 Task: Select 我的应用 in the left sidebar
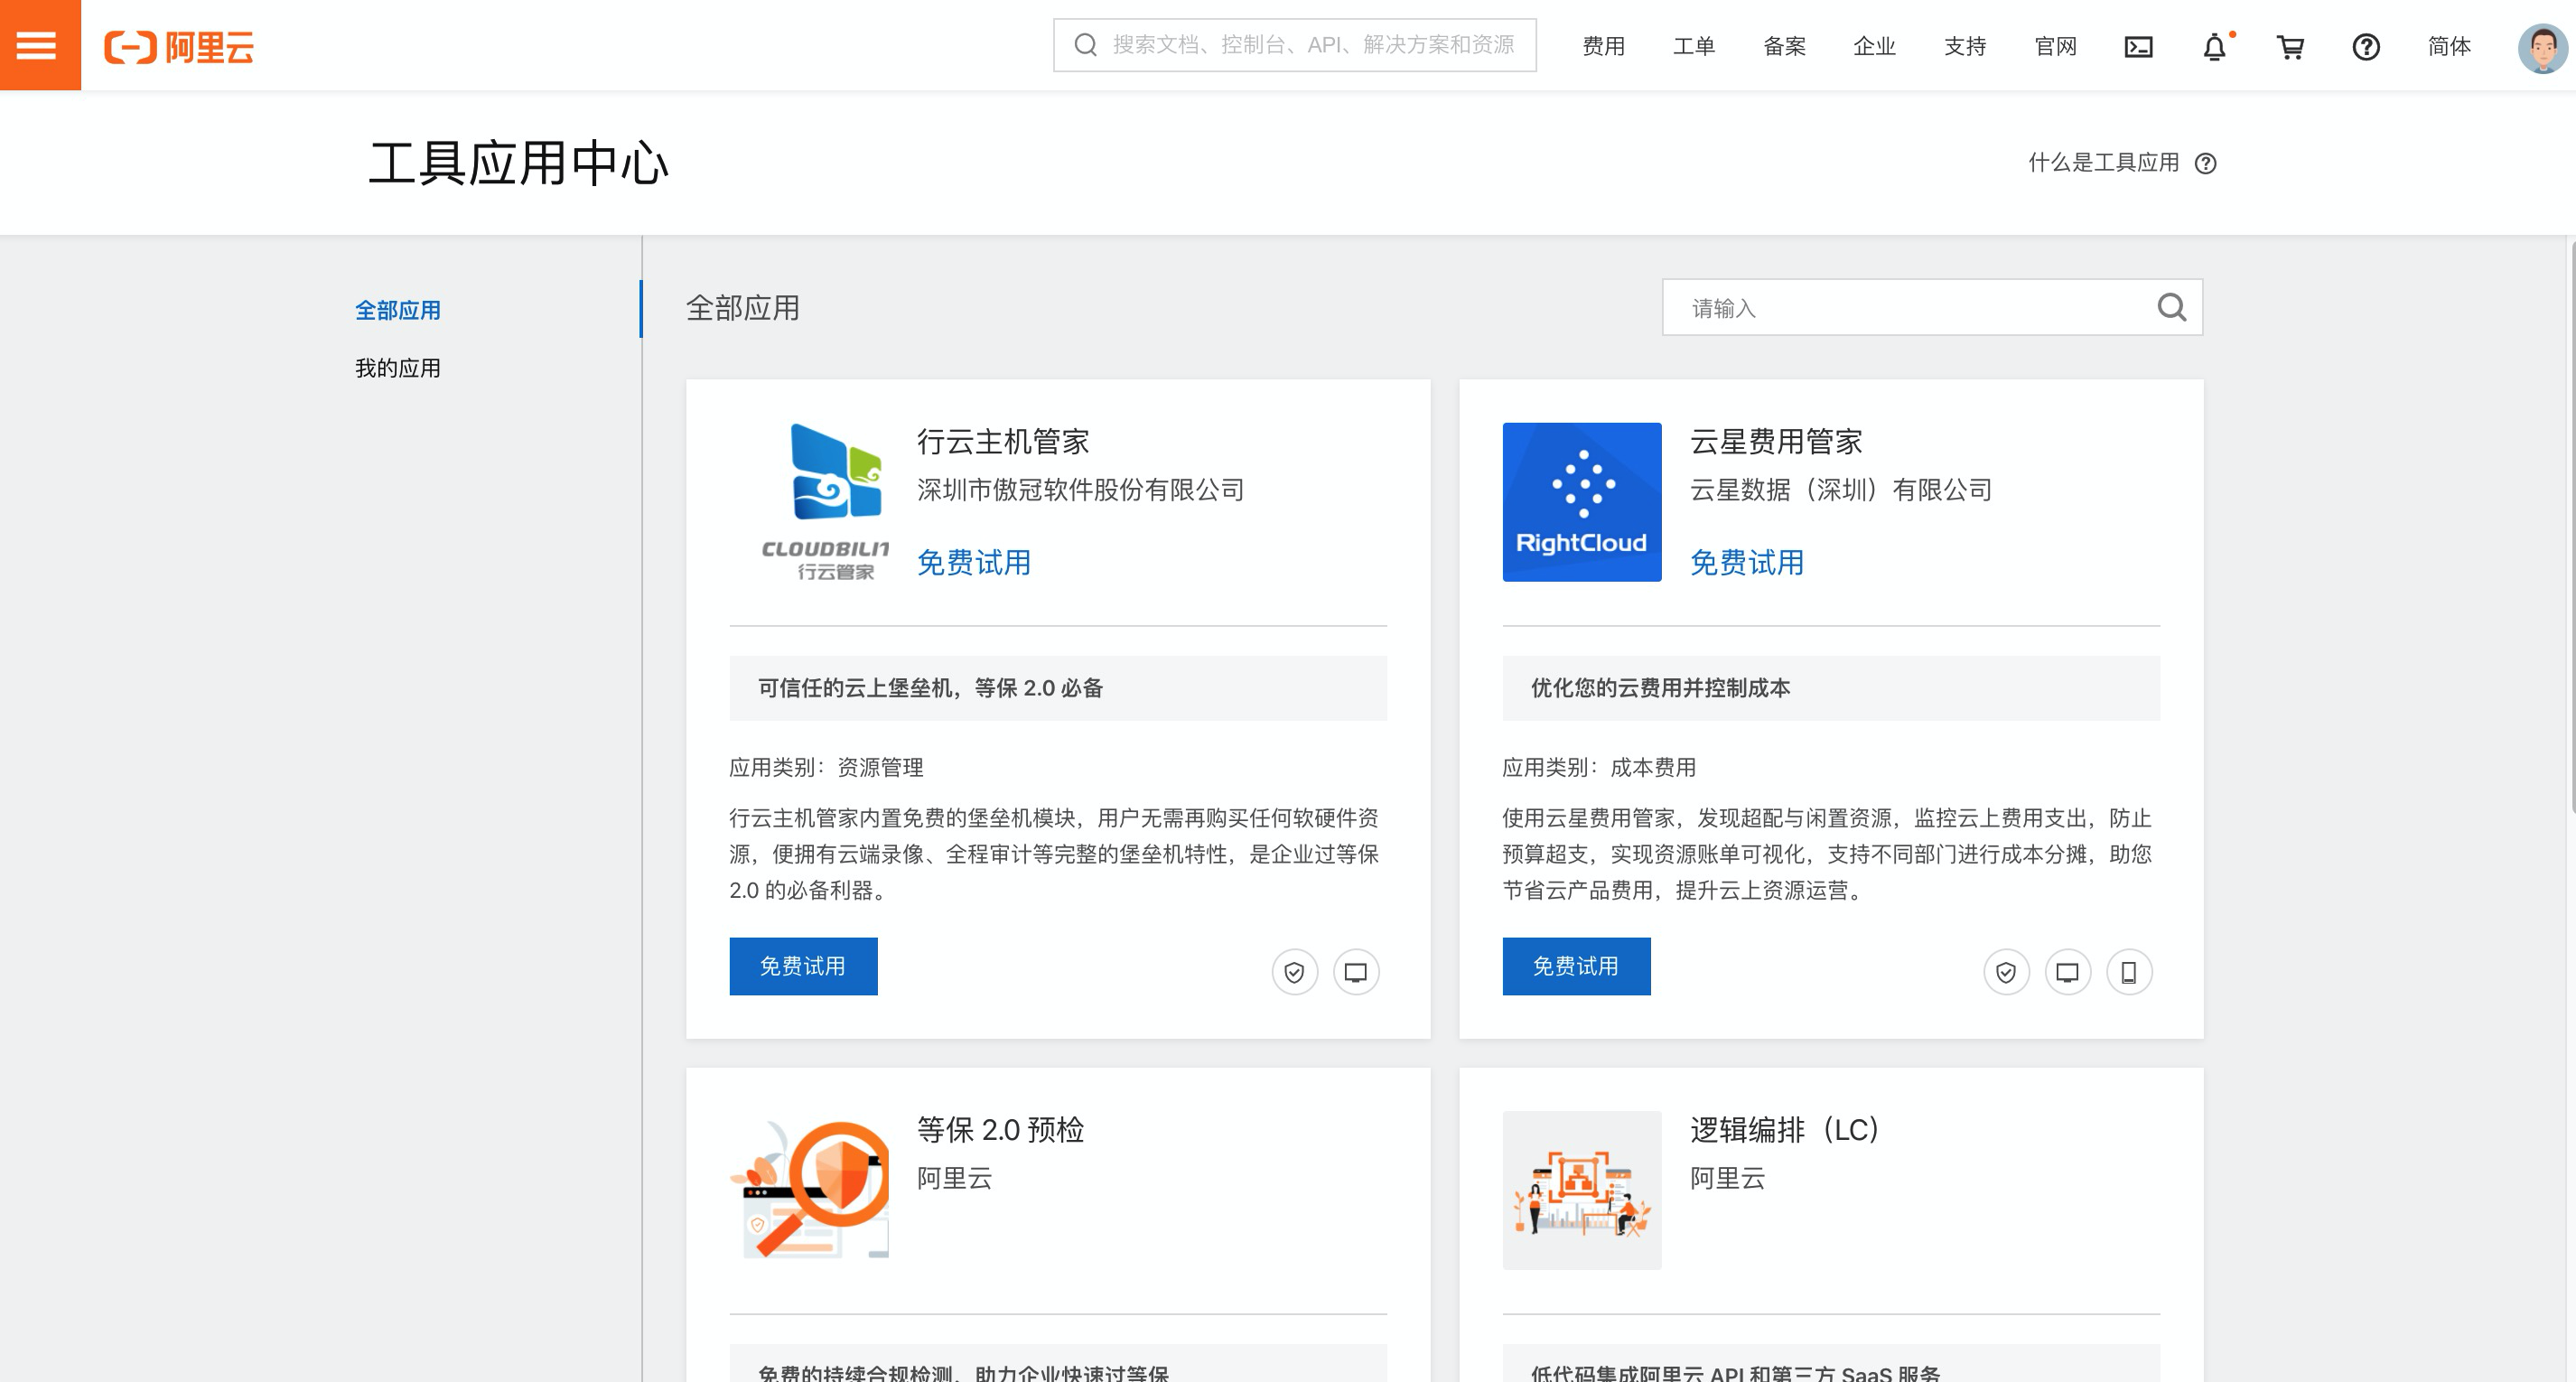point(398,368)
